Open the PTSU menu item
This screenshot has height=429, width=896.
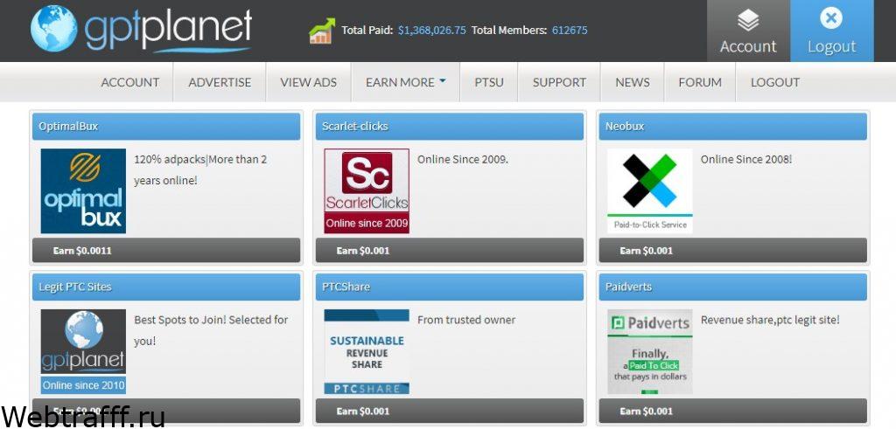coord(489,82)
